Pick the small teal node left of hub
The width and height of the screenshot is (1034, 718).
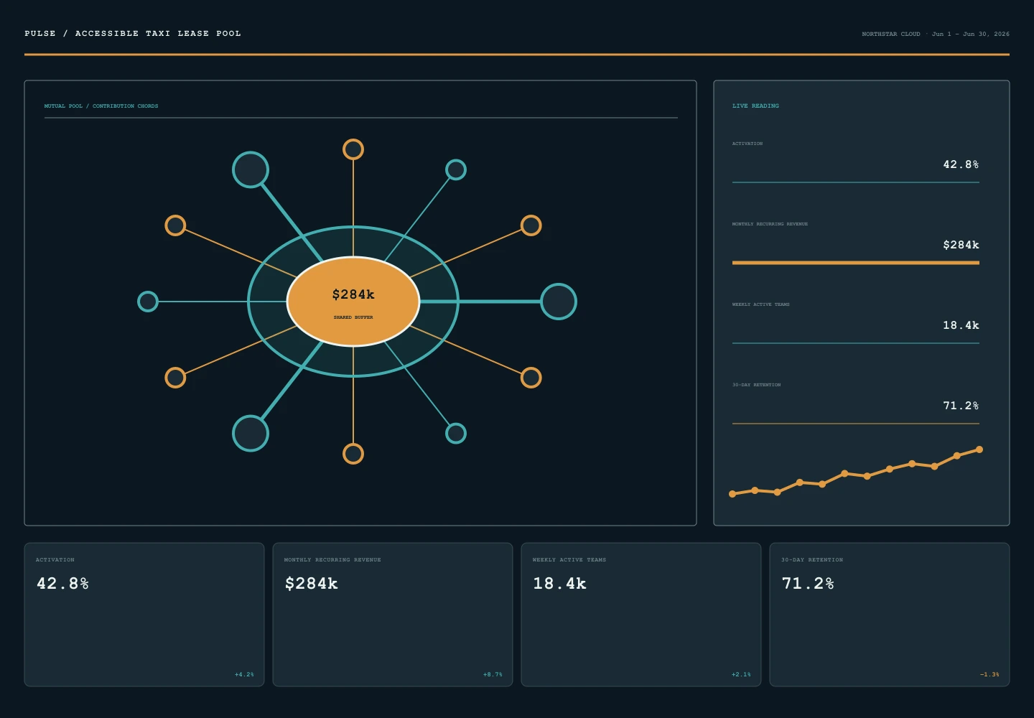pos(148,302)
